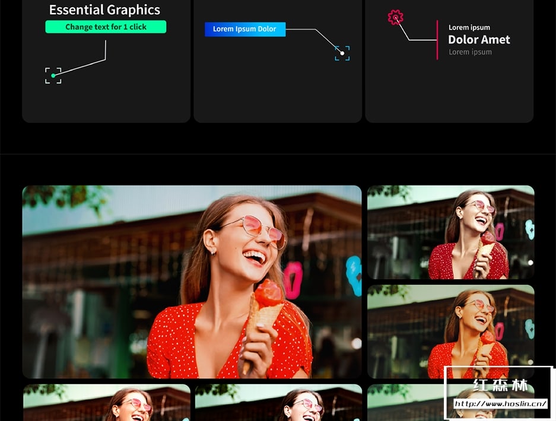This screenshot has height=421, width=556.
Task: Open the warm-toned photo below the upper right one
Action: tap(451, 331)
